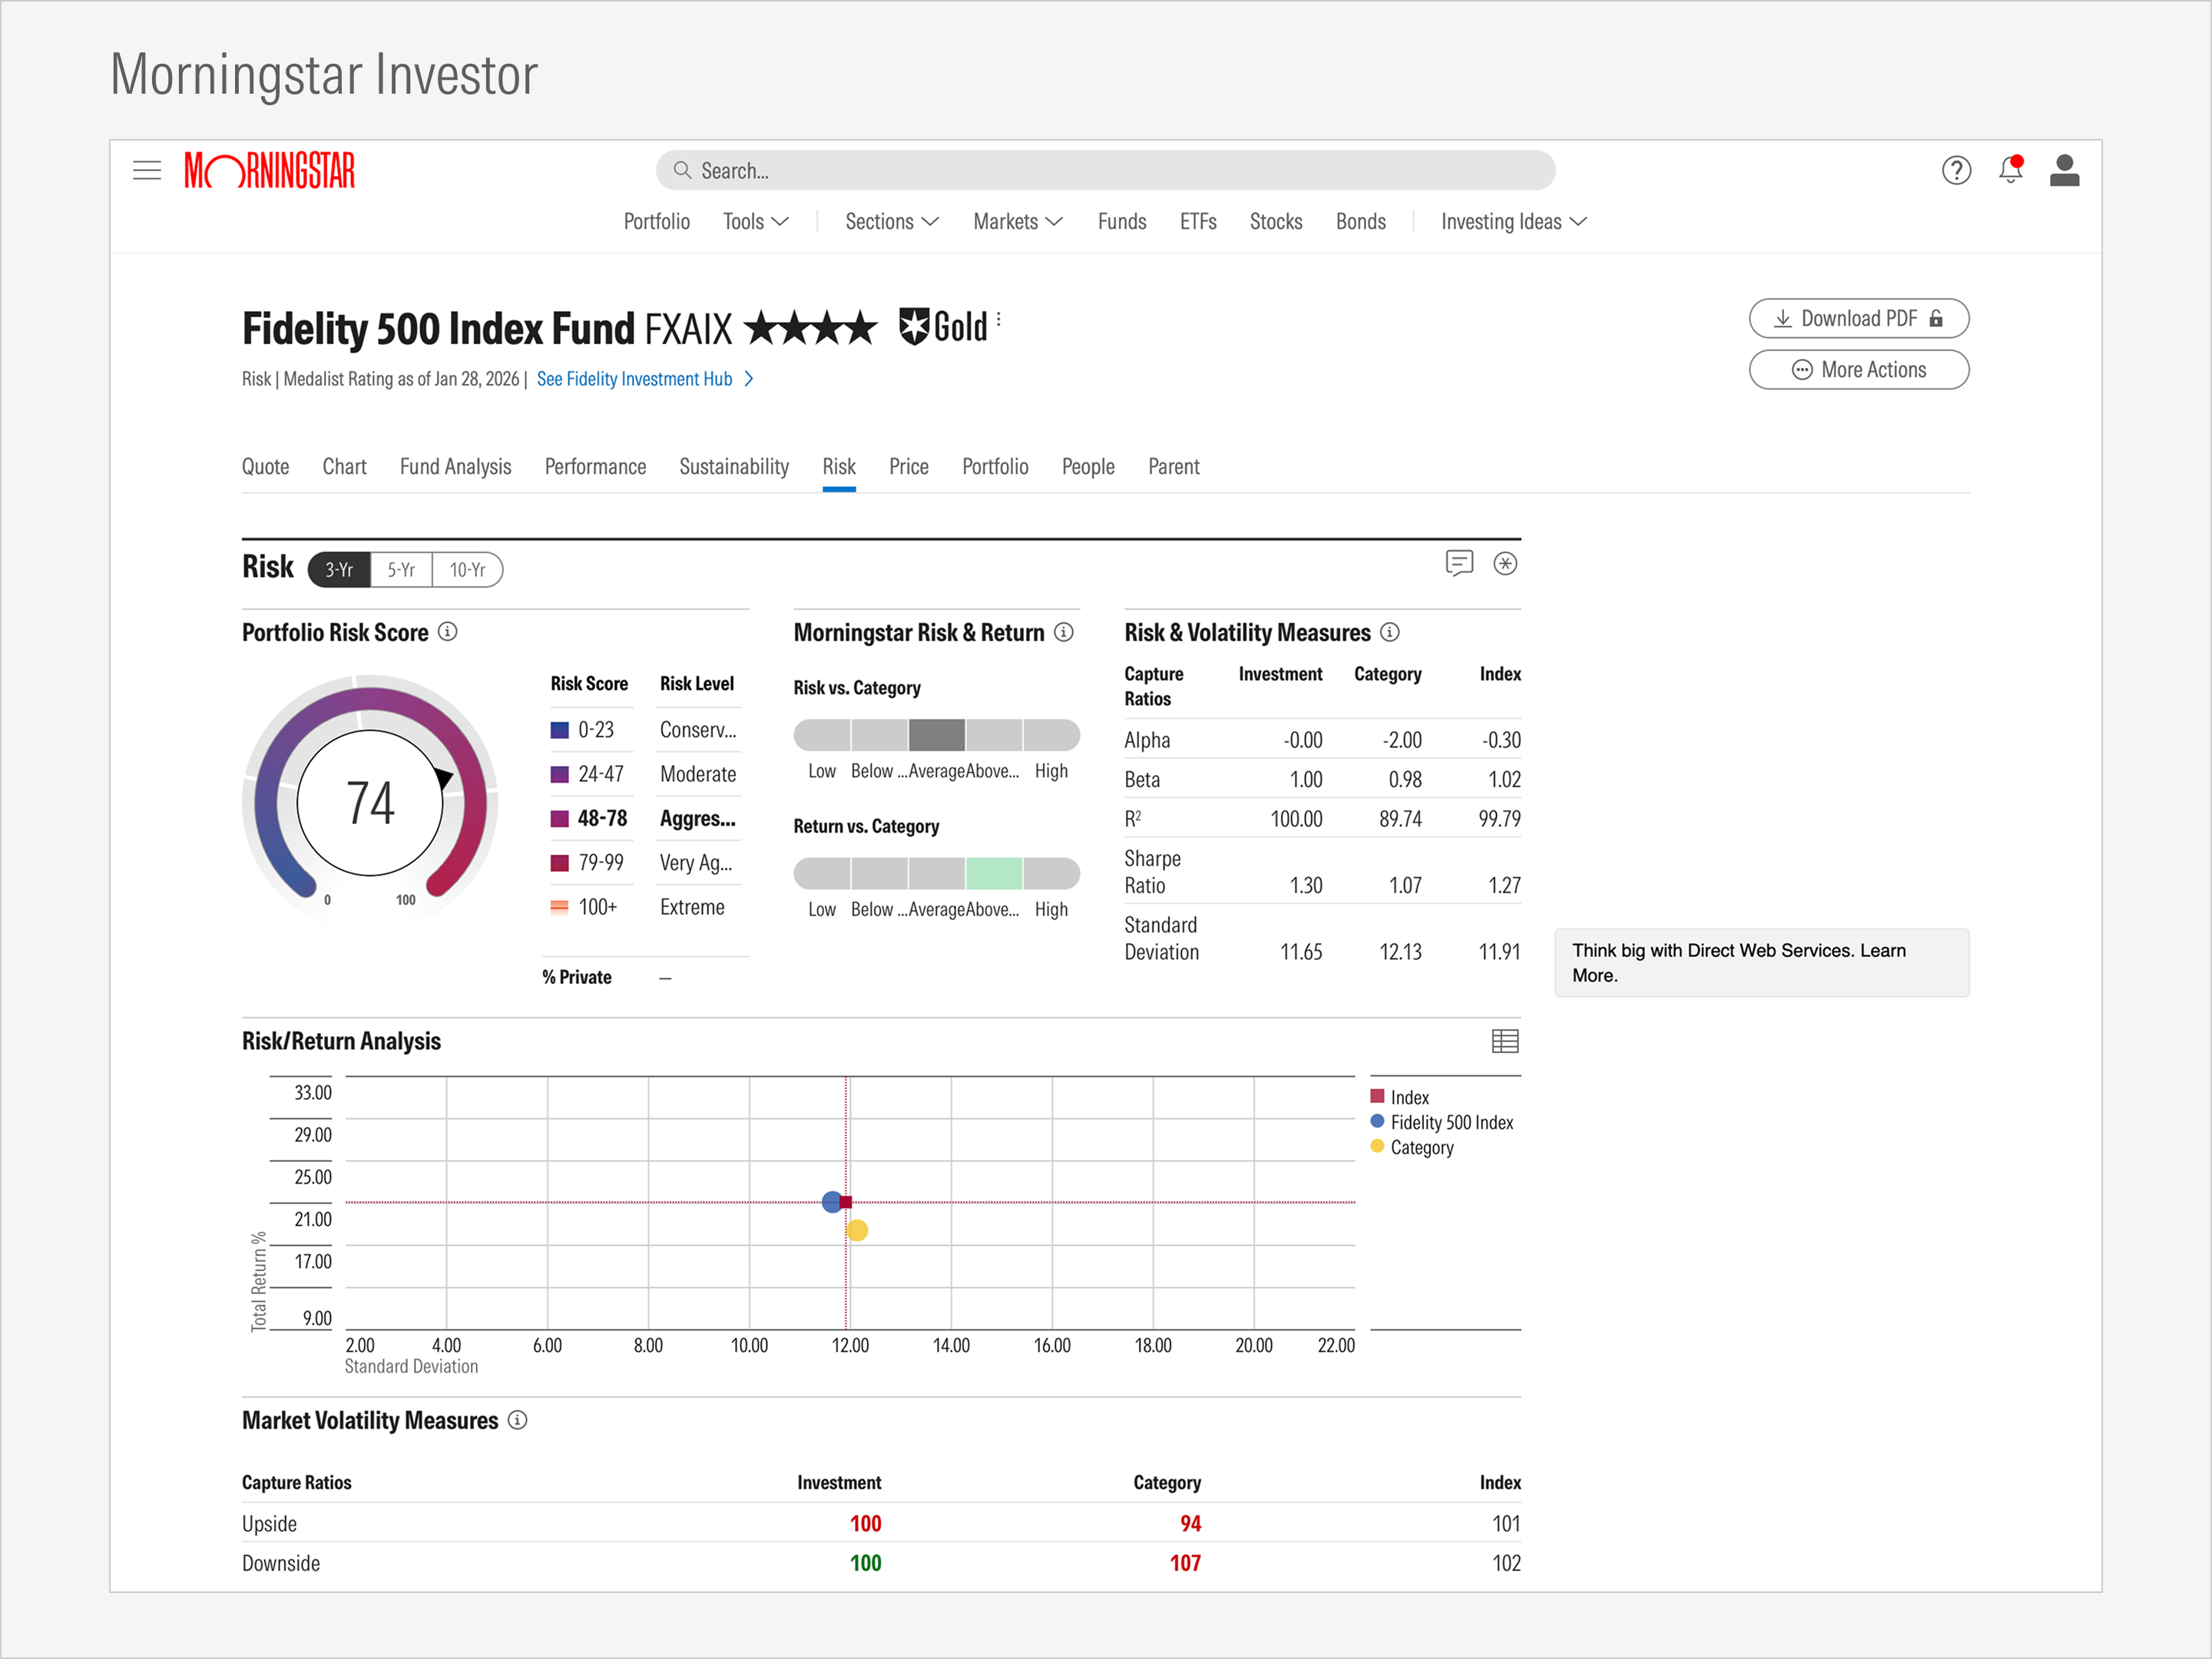Expand the Sections dropdown
2212x1659 pixels.
[x=891, y=221]
